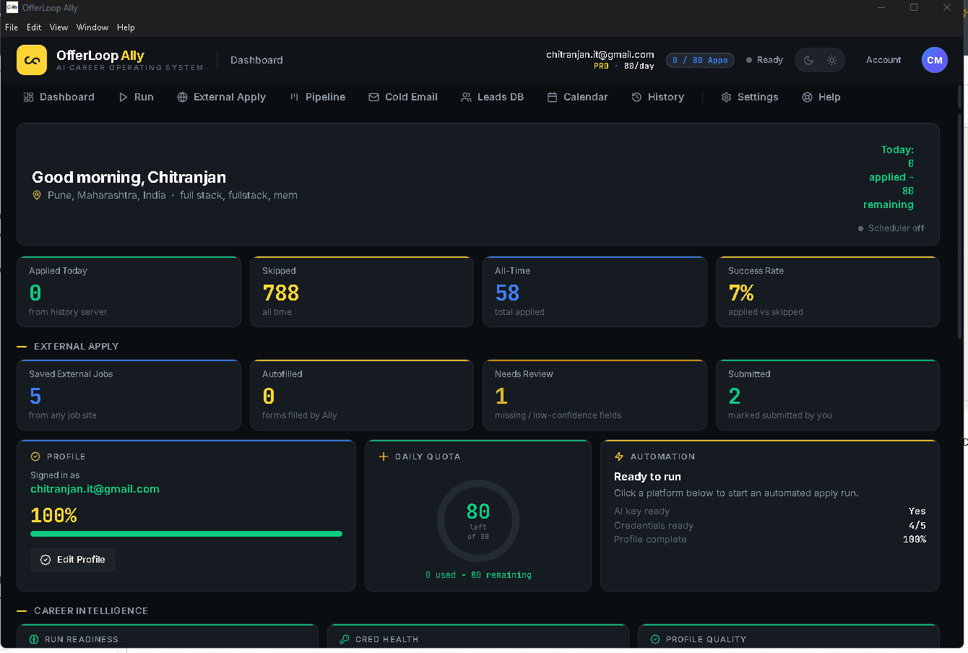Click the Autofilled forms card
Image resolution: width=968 pixels, height=653 pixels.
coord(362,395)
